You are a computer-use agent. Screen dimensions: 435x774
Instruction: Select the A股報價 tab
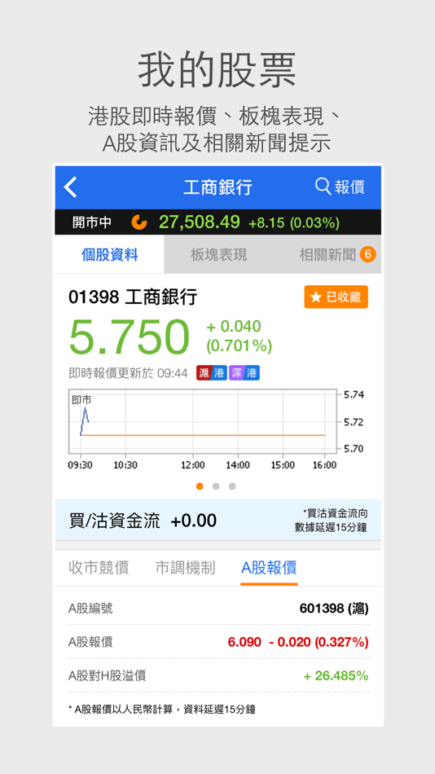tap(269, 568)
